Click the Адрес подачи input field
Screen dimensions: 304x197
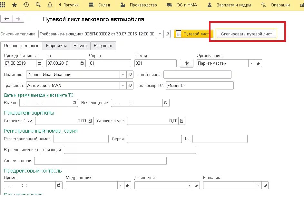tap(101, 161)
